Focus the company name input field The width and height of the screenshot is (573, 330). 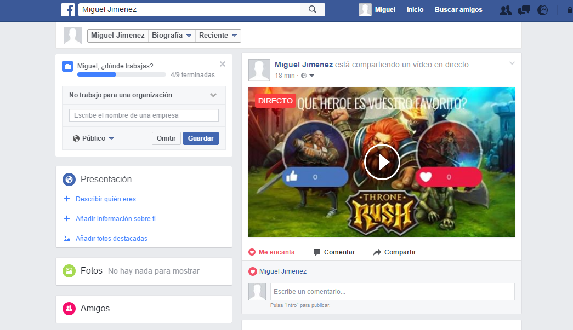pos(144,115)
